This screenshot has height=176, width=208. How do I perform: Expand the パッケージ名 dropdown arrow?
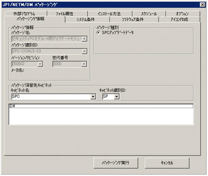coord(84,39)
